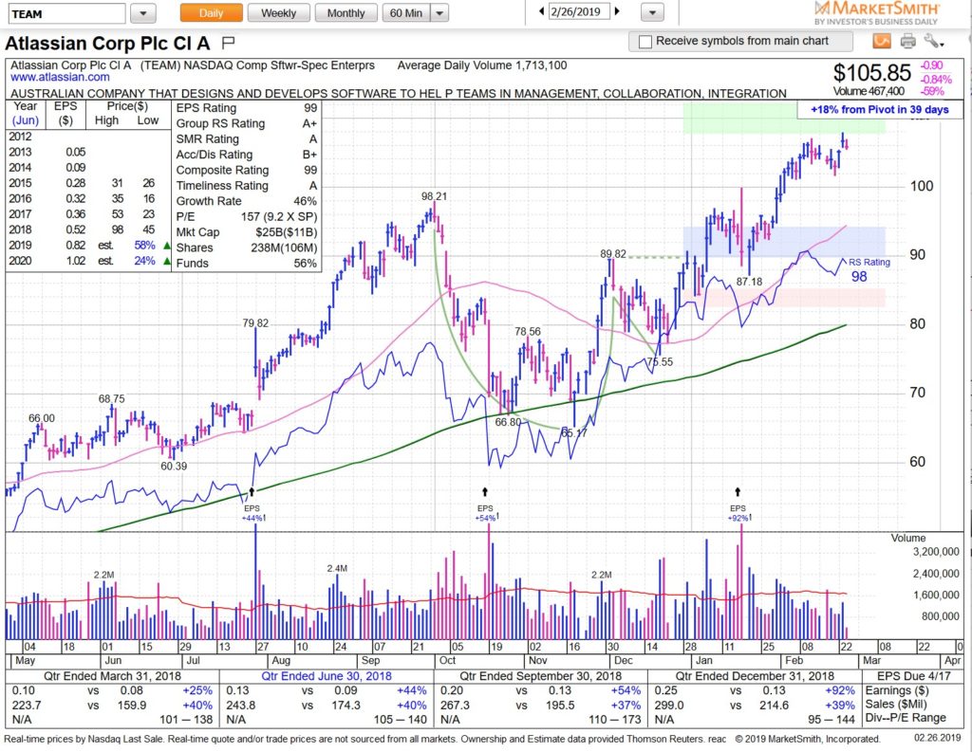Viewport: 972px width, 752px height.
Task: Click the Qtr Ended June 30, 2018 header
Action: (327, 676)
